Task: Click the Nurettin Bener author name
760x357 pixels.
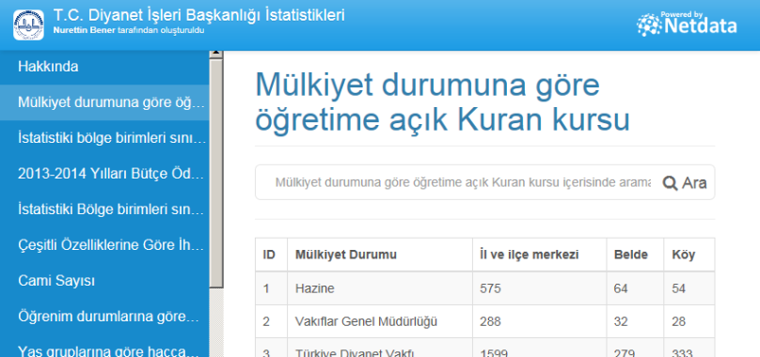Action: tap(85, 30)
